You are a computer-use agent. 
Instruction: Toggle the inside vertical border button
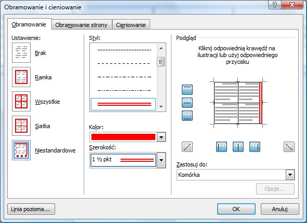tap(238, 147)
